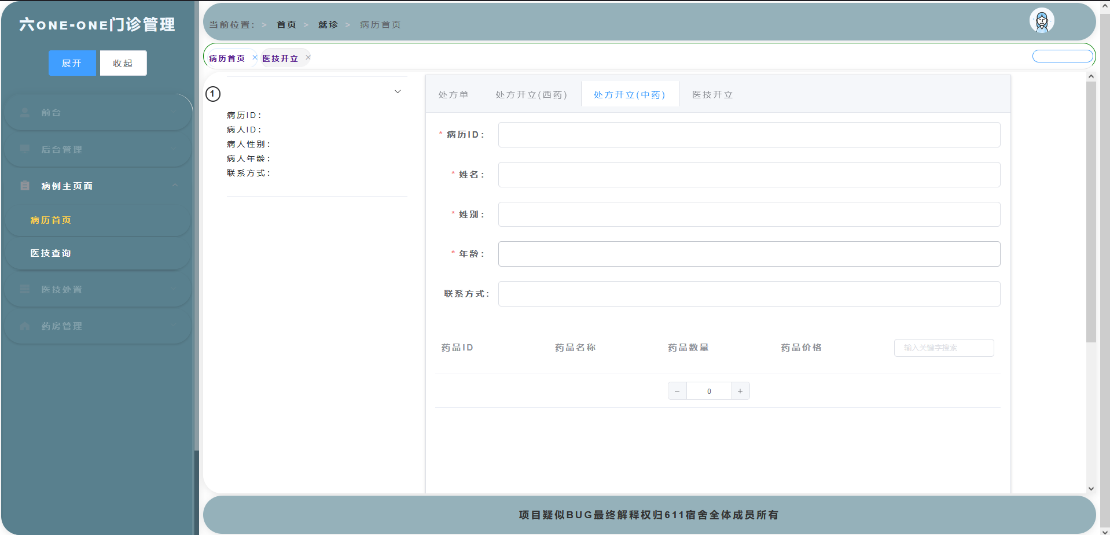Image resolution: width=1110 pixels, height=535 pixels.
Task: Open the user avatar icon
Action: click(1042, 21)
